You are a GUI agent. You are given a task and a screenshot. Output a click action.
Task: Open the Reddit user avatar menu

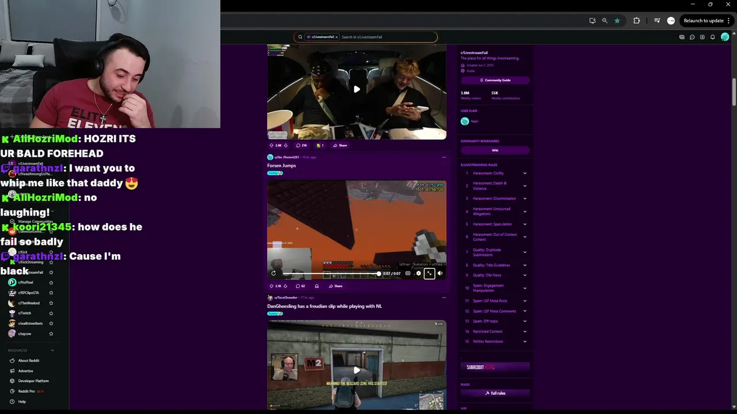coord(725,37)
